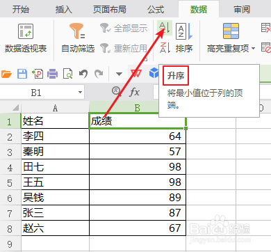Click the print icon

coord(53,74)
